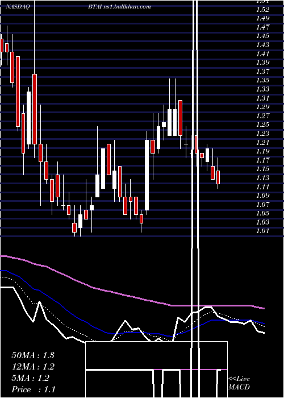Click the 1.01 price axis label
This screenshot has height=398, width=284.
tap(262, 231)
